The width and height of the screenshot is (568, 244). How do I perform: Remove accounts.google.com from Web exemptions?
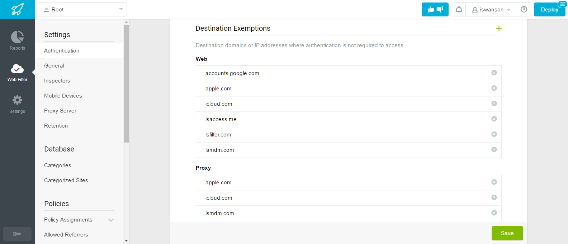click(494, 73)
